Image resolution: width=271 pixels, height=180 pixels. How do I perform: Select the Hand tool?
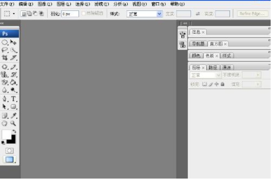5,123
